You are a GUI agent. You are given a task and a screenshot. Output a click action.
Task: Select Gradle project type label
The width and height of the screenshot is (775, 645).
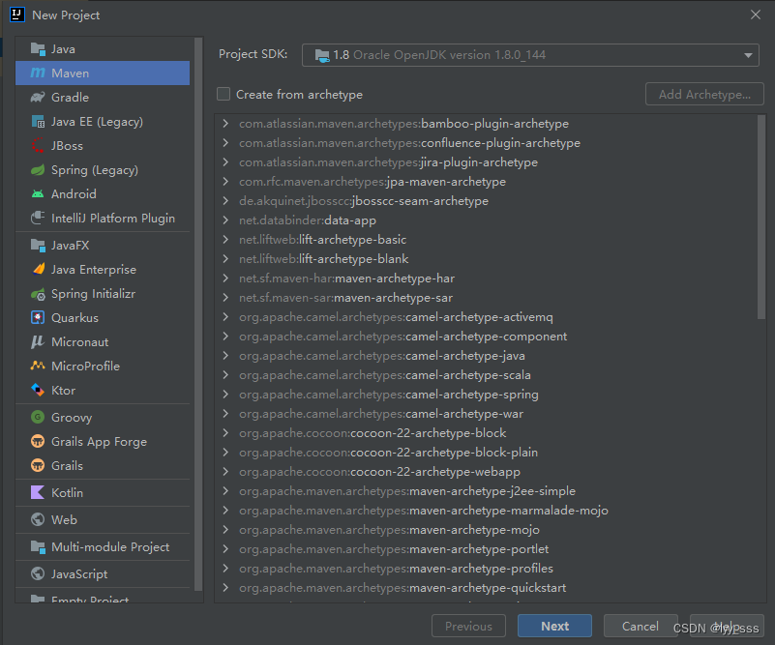[71, 98]
